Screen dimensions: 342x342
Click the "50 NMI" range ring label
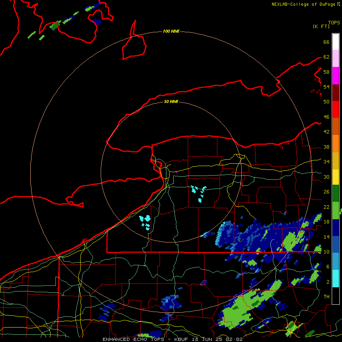[x=171, y=101]
